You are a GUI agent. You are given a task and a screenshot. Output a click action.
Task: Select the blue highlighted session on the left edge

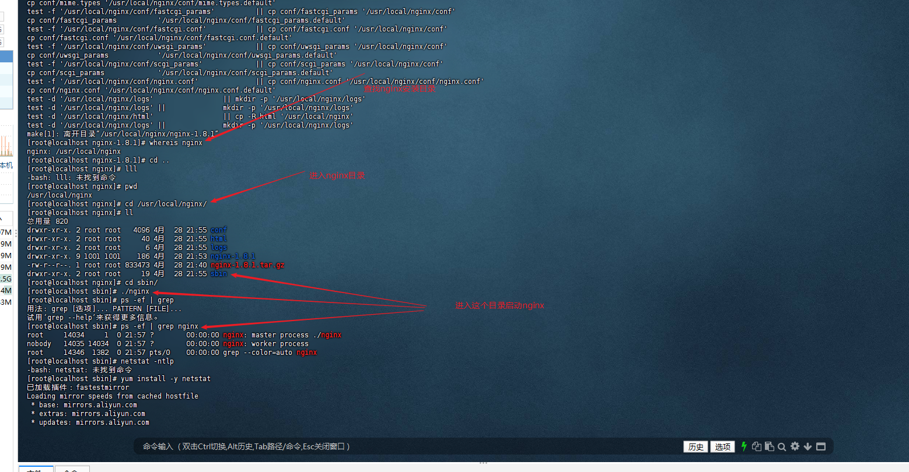click(x=6, y=56)
